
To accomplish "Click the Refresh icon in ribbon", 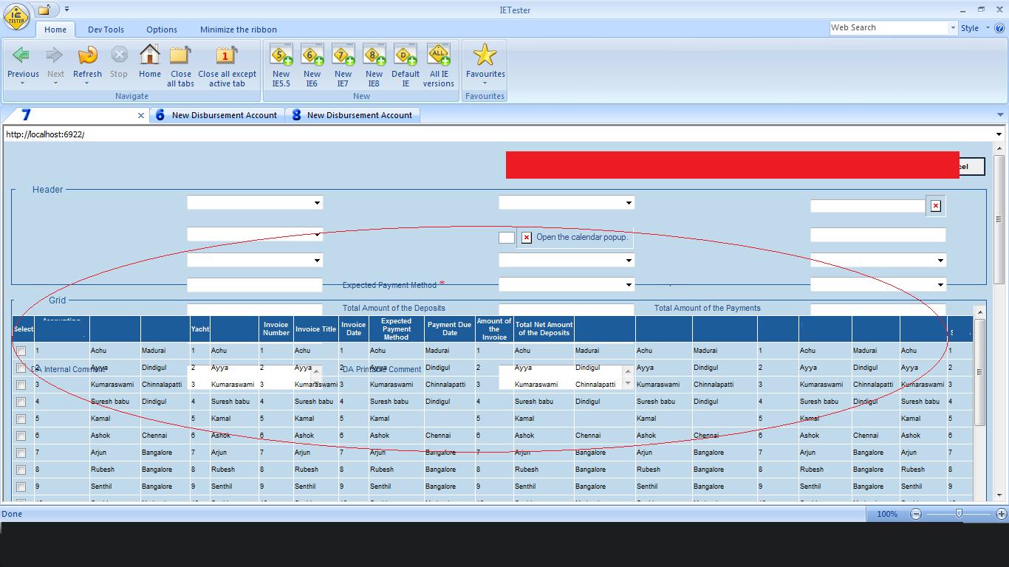I will 87,55.
